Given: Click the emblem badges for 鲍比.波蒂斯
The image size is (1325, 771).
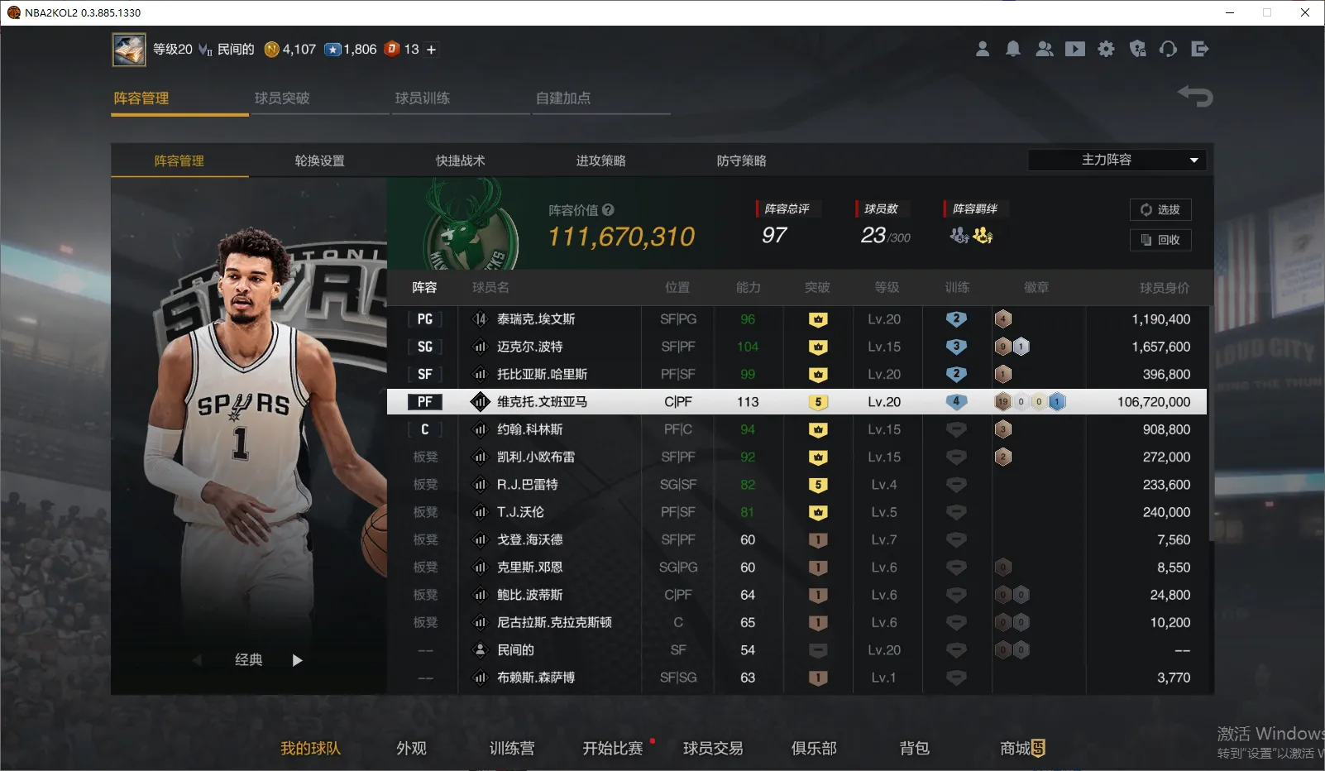Looking at the screenshot, I should [1012, 595].
